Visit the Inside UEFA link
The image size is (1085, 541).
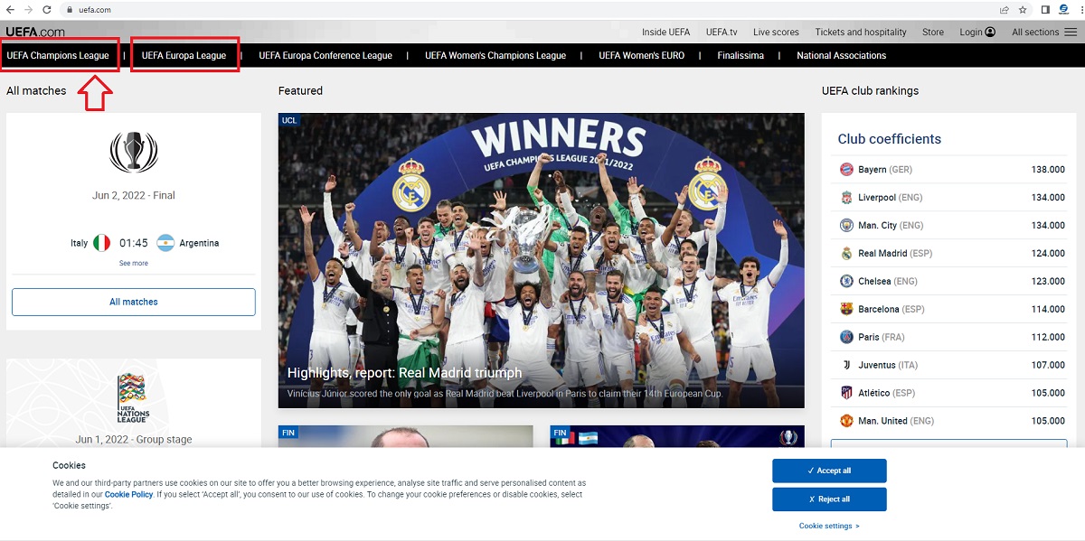coord(665,33)
